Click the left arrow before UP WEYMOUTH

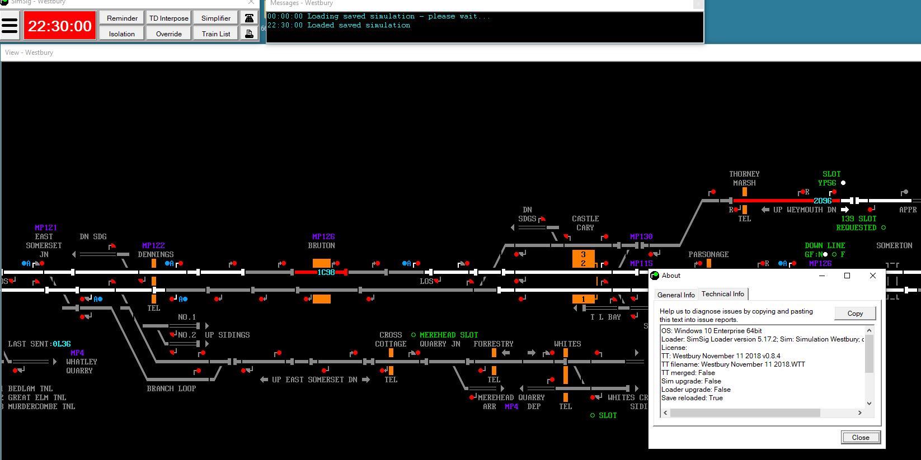(x=765, y=210)
